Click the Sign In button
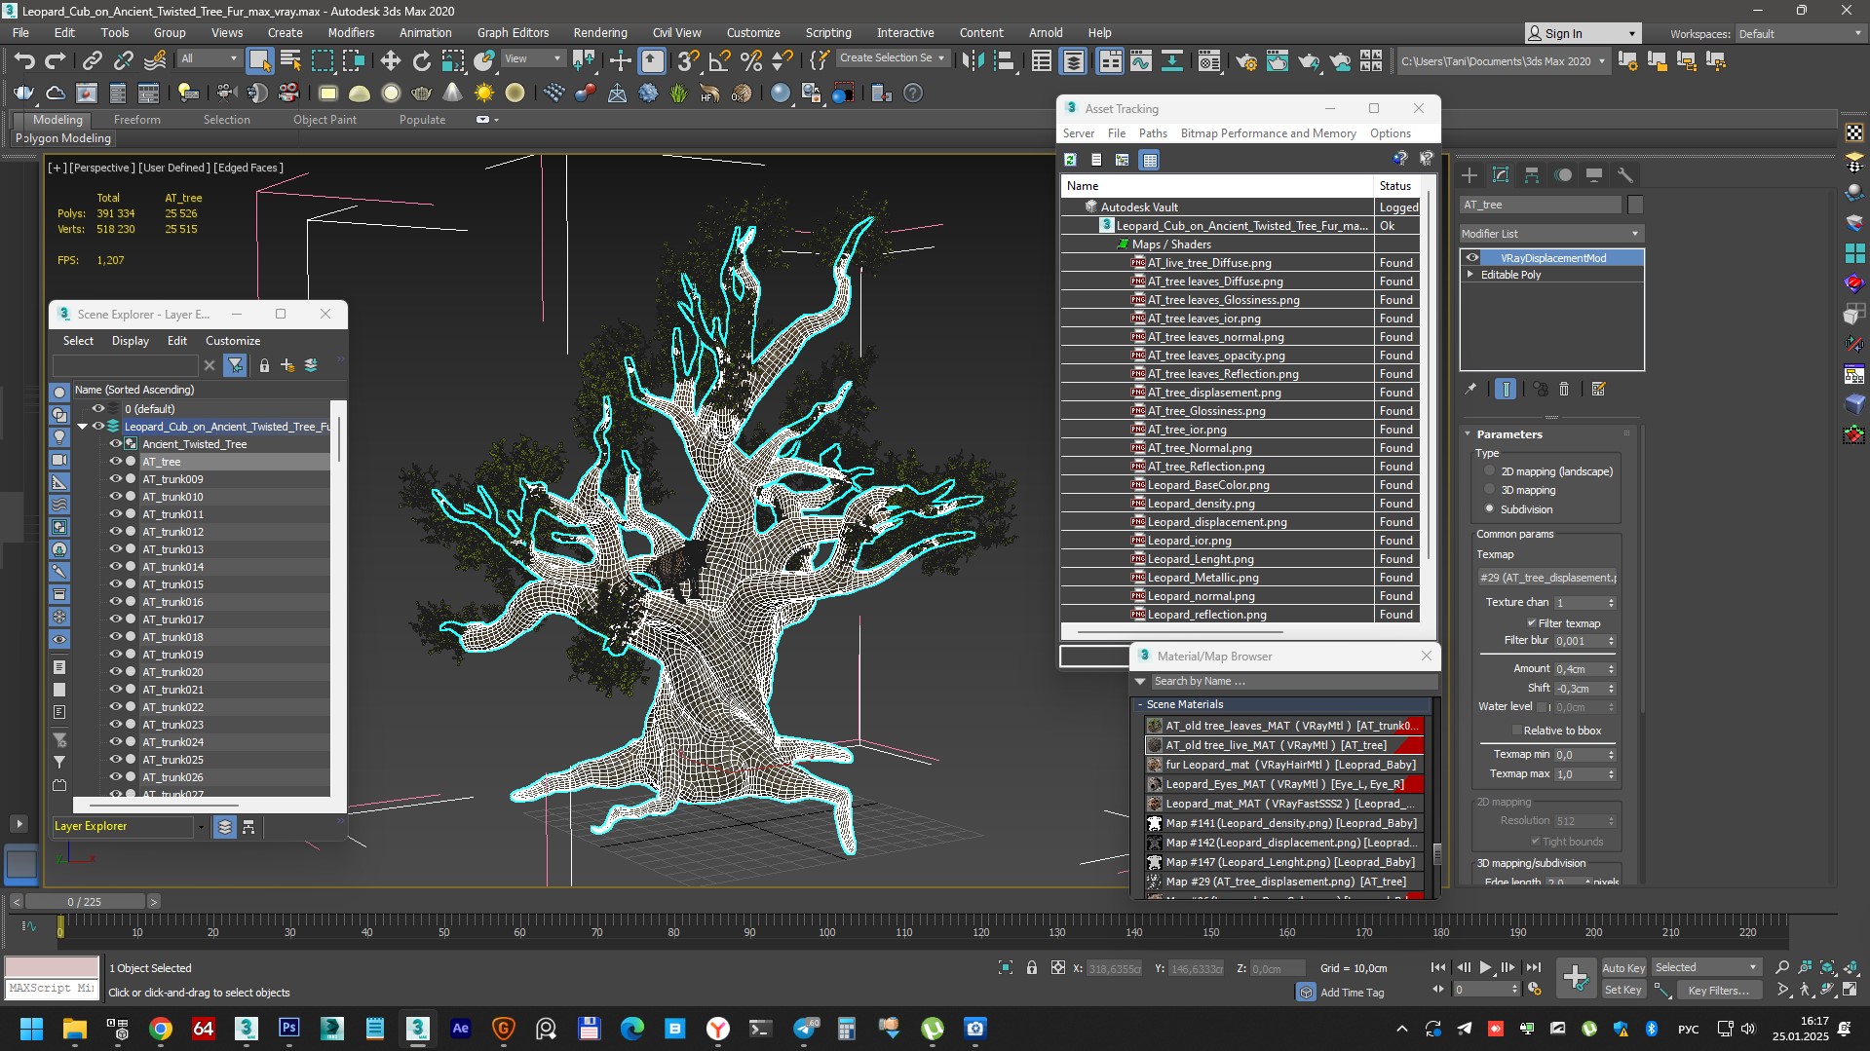 (x=1582, y=33)
